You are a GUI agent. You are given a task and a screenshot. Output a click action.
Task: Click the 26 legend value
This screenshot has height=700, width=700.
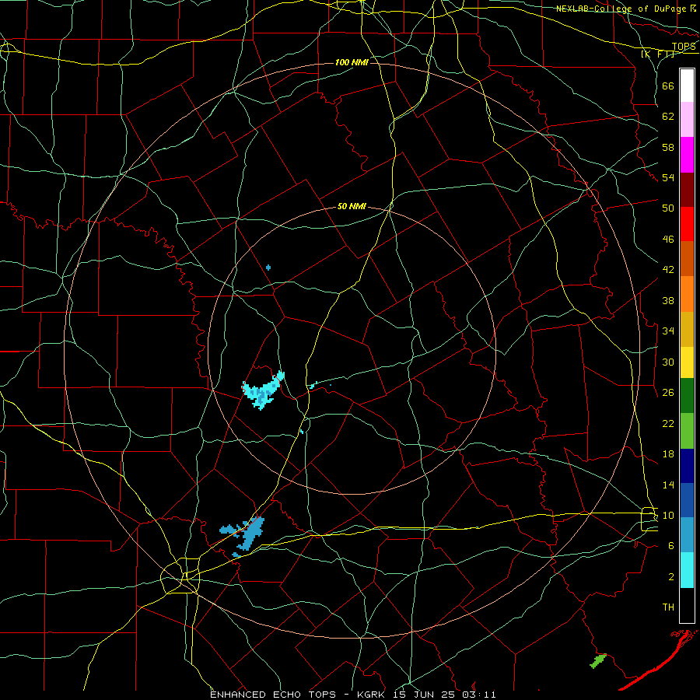coord(668,393)
